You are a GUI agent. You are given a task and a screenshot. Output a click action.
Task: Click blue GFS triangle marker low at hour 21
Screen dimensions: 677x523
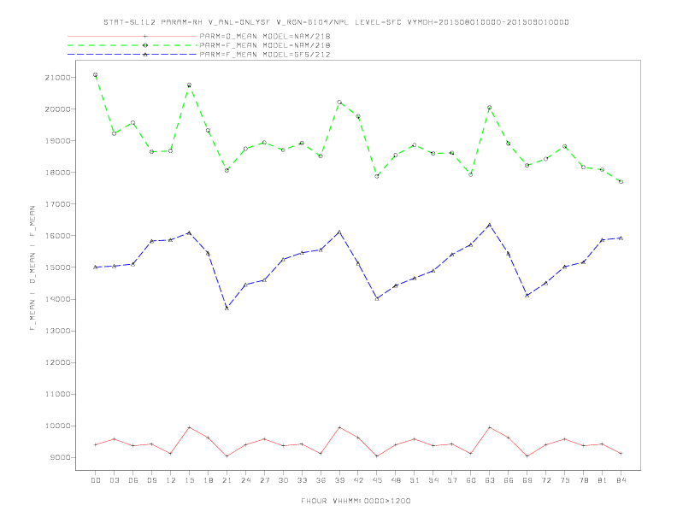pyautogui.click(x=227, y=309)
